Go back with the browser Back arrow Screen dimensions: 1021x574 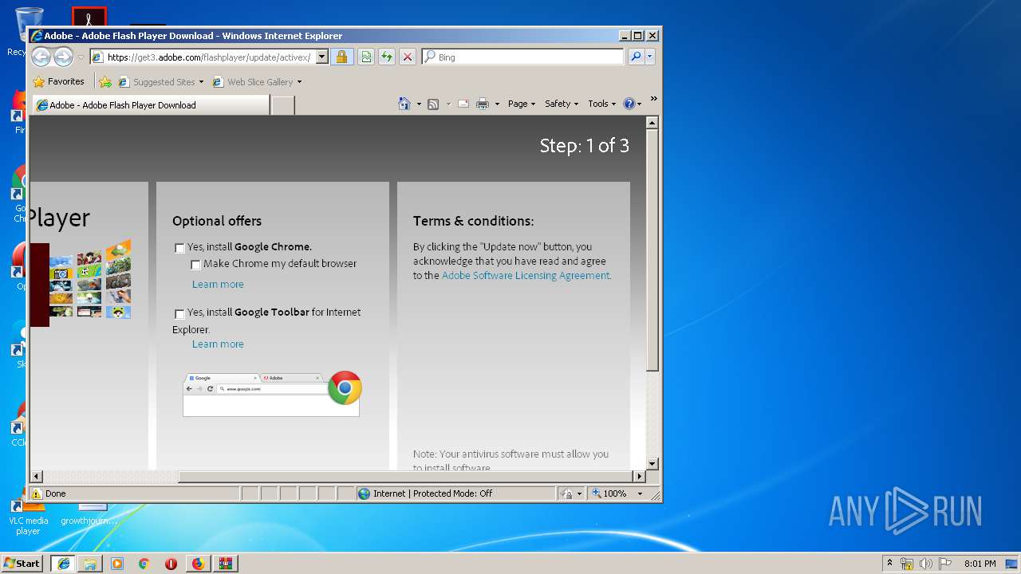click(x=41, y=57)
